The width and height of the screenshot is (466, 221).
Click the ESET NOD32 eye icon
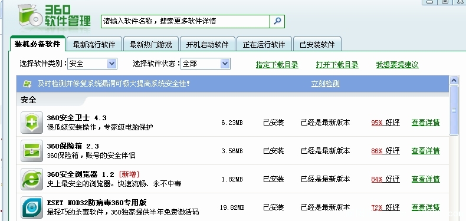[32, 207]
